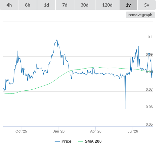
Task: Click the price peak near 0.1
Action: pyautogui.click(x=57, y=40)
